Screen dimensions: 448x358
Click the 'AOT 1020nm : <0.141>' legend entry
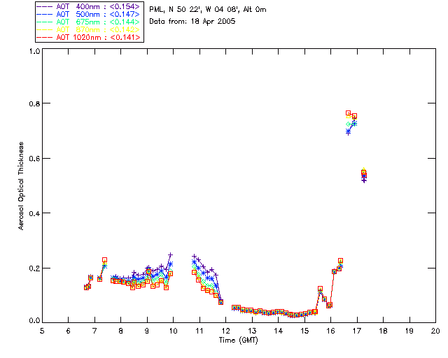tap(88, 37)
